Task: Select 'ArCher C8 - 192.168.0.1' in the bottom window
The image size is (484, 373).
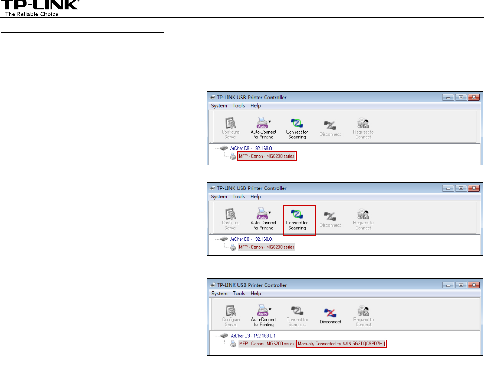Action: point(253,336)
